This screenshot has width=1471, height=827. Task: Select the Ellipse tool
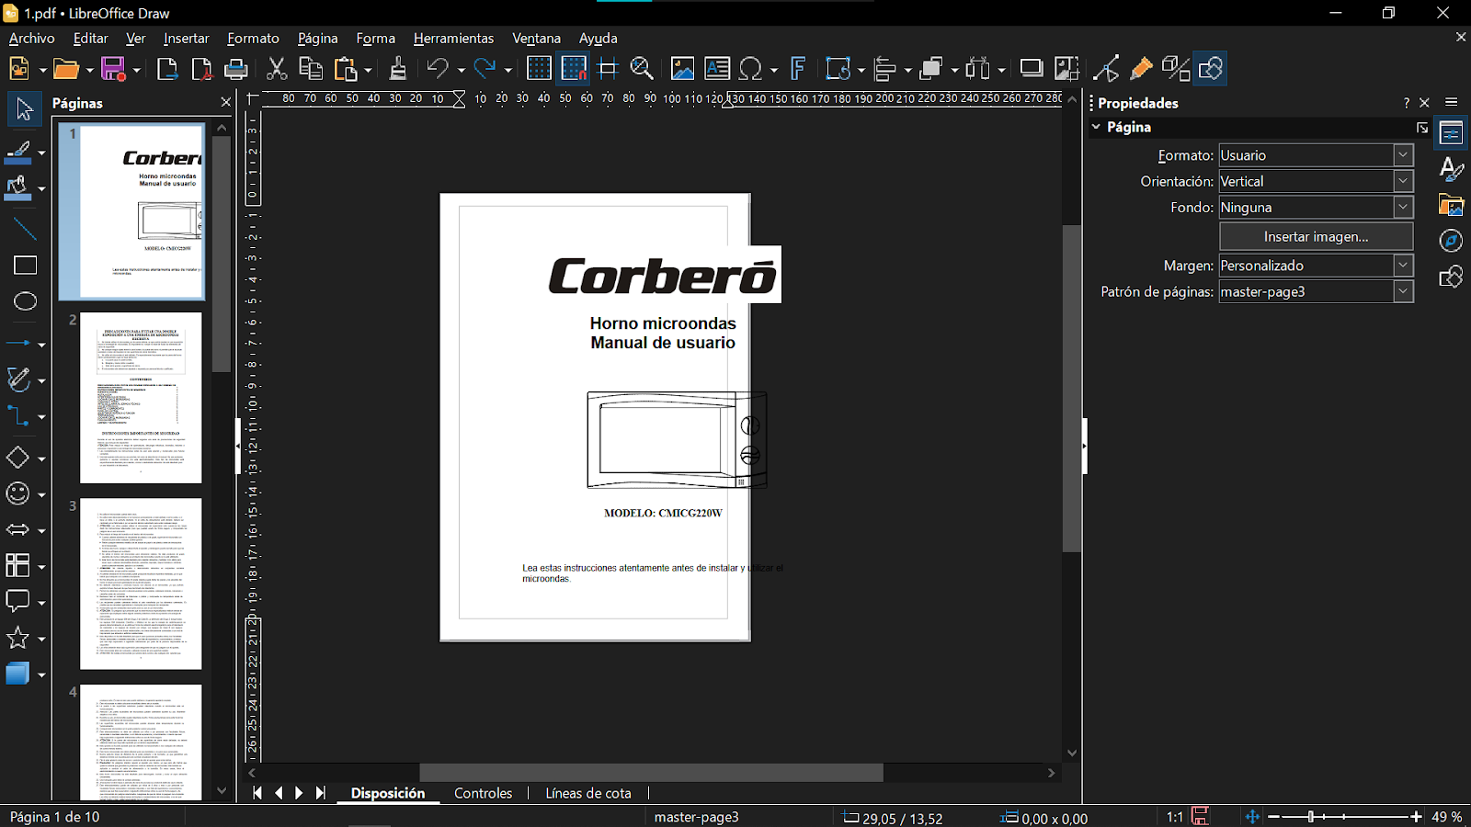(25, 301)
